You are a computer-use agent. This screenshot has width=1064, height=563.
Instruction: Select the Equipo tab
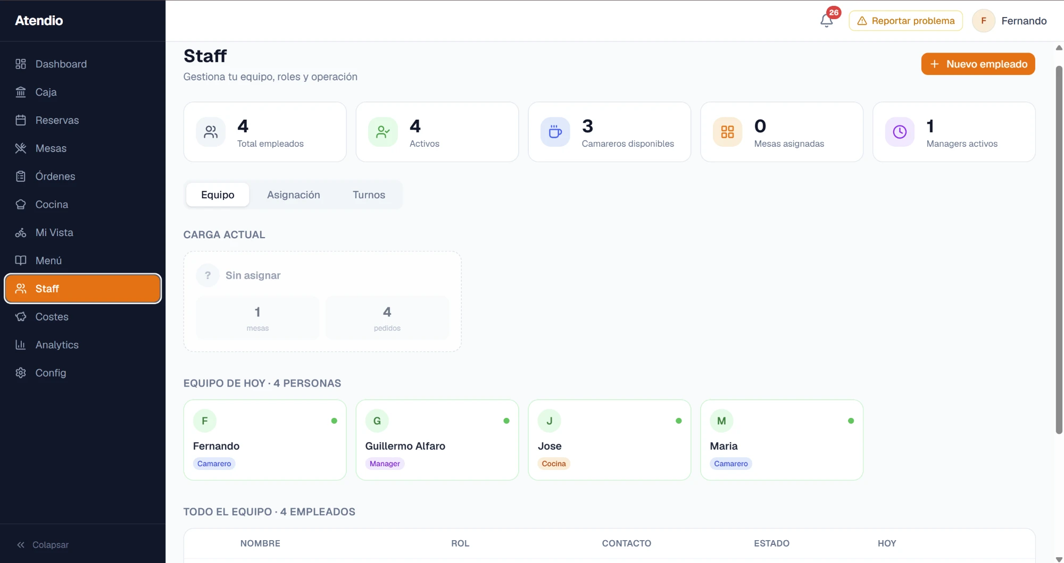click(218, 195)
